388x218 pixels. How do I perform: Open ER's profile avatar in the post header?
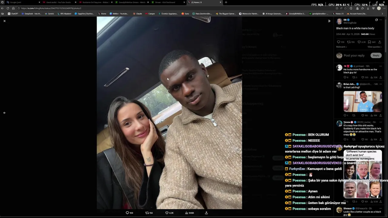click(339, 21)
